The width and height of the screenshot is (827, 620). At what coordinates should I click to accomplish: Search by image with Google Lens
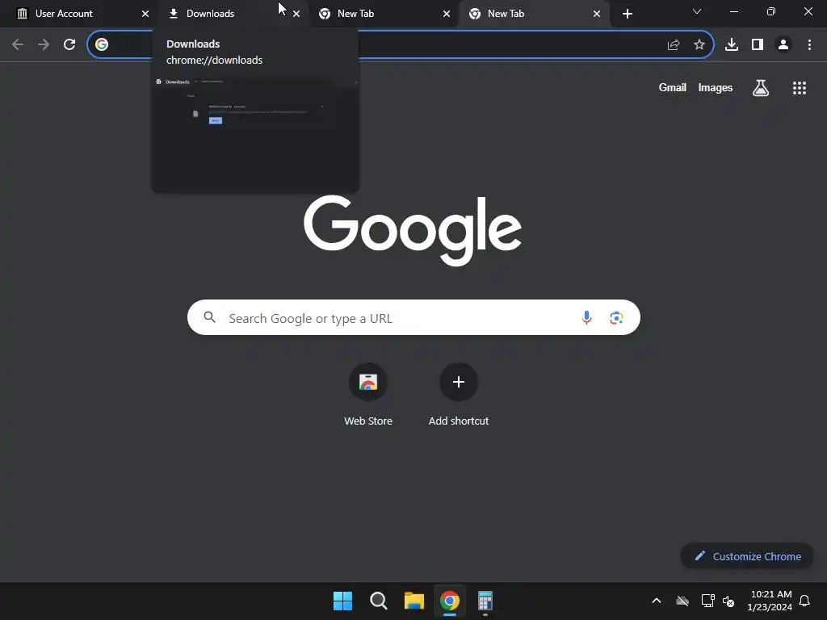(x=616, y=318)
